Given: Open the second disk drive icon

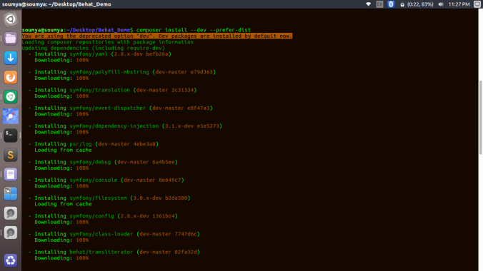Looking at the screenshot, I should point(11,232).
